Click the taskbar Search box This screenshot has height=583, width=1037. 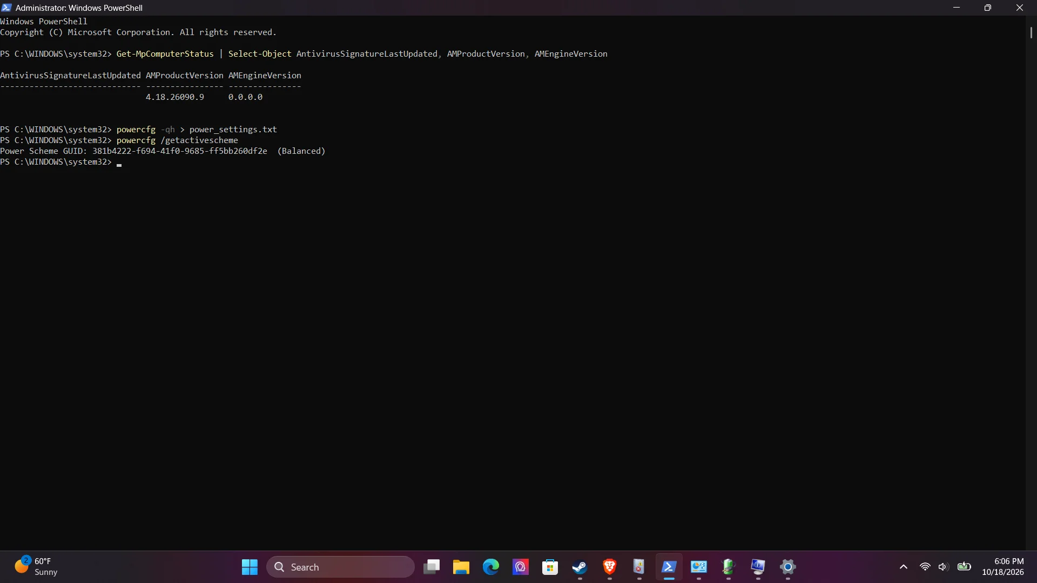click(x=340, y=567)
